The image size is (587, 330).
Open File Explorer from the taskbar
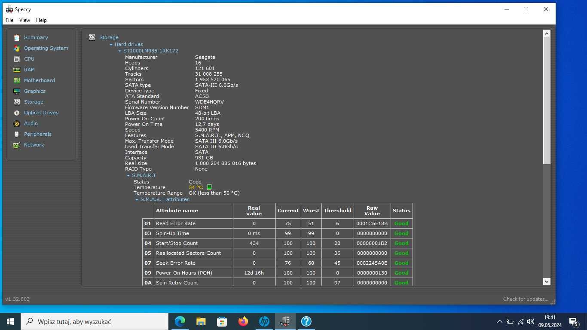[x=201, y=321]
